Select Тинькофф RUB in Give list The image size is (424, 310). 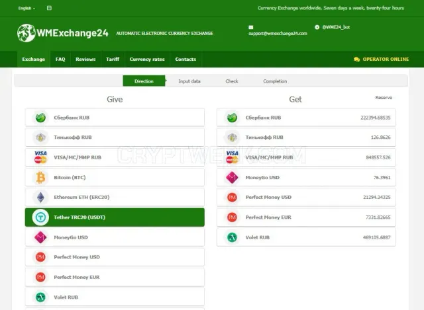click(x=115, y=137)
